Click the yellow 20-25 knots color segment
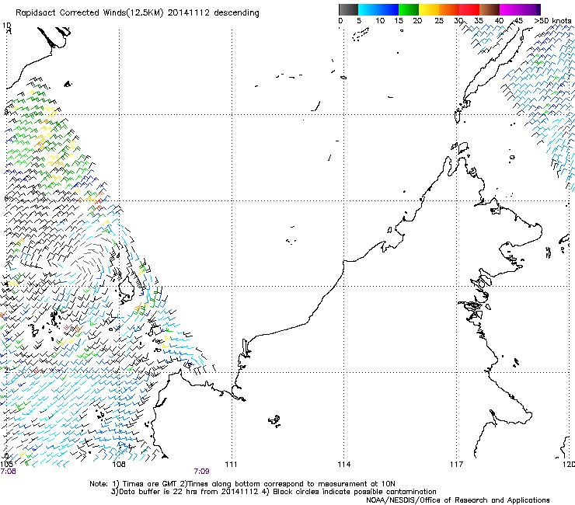 [x=429, y=9]
